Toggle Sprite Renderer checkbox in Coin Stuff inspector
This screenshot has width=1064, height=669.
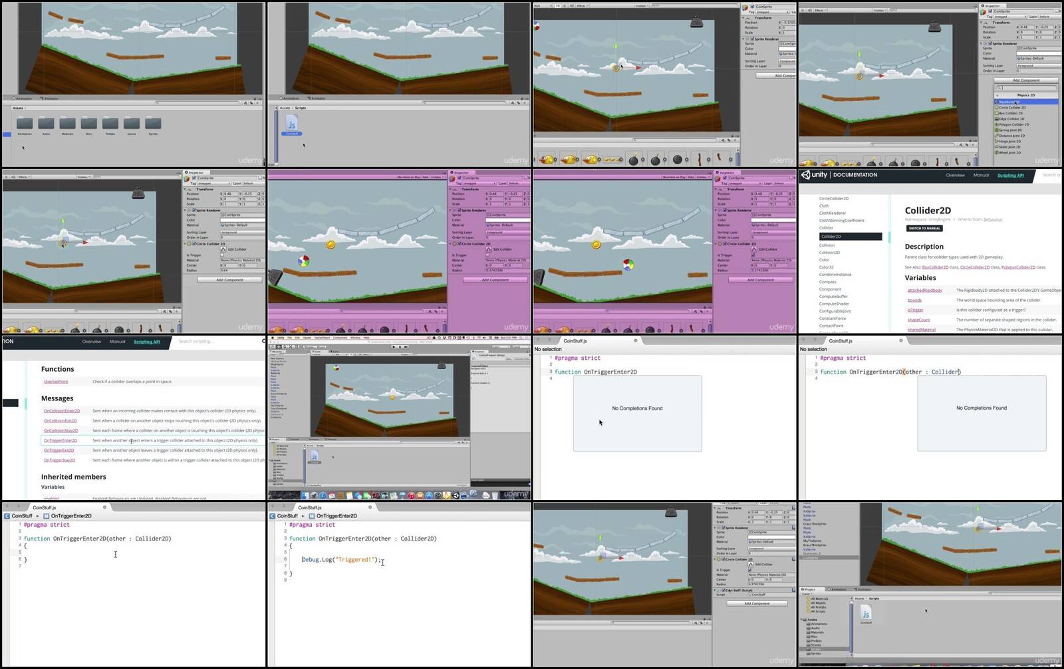click(x=724, y=528)
